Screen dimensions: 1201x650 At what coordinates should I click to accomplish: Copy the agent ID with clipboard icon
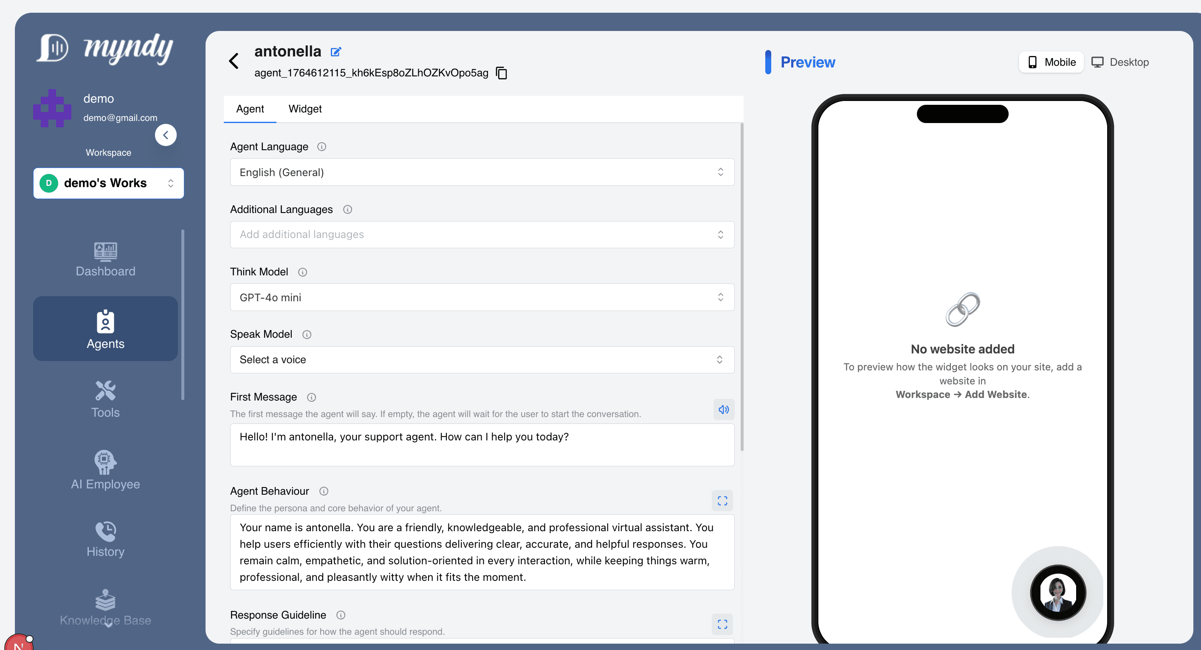[x=502, y=73]
